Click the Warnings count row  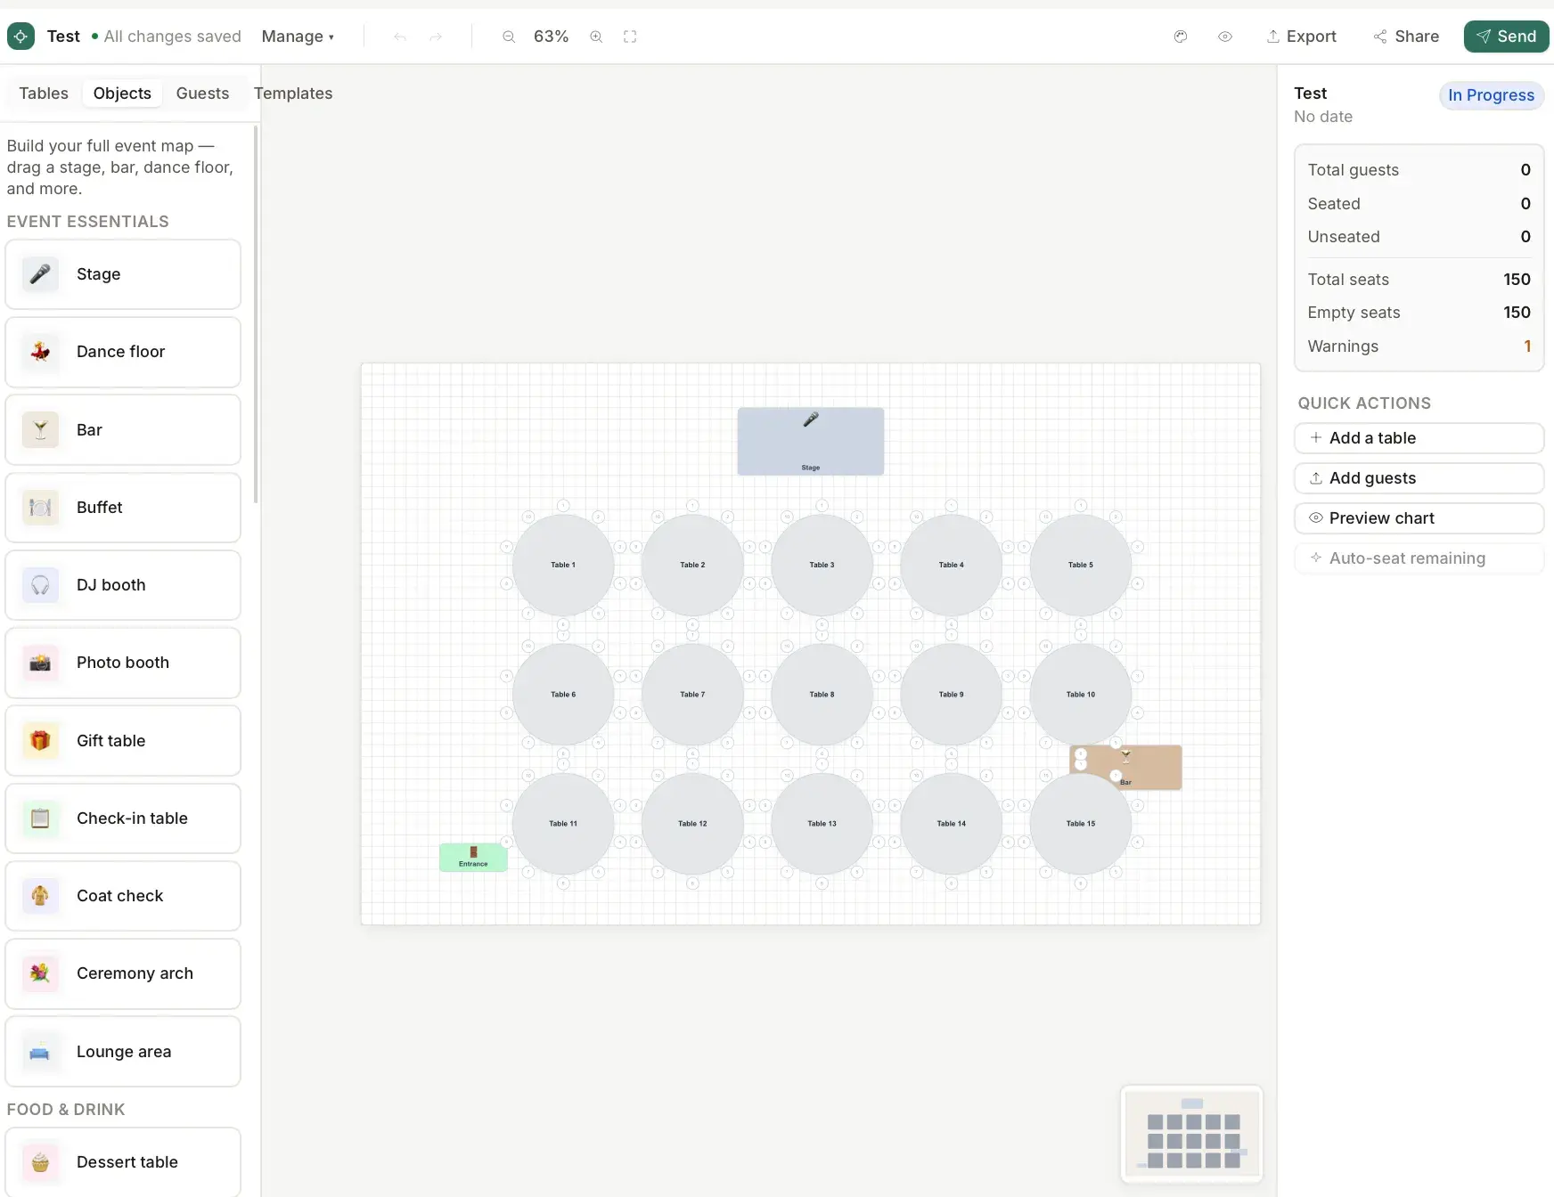(x=1419, y=346)
